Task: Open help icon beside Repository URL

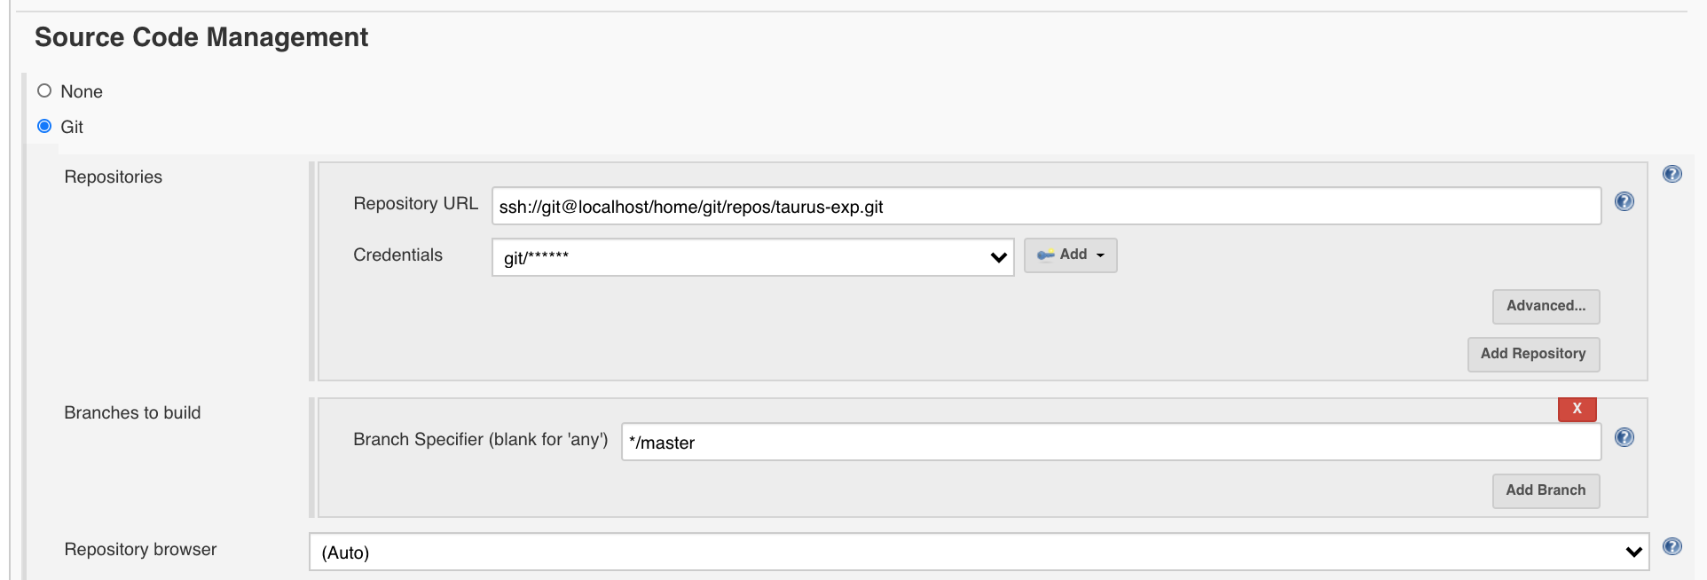Action: (x=1624, y=201)
